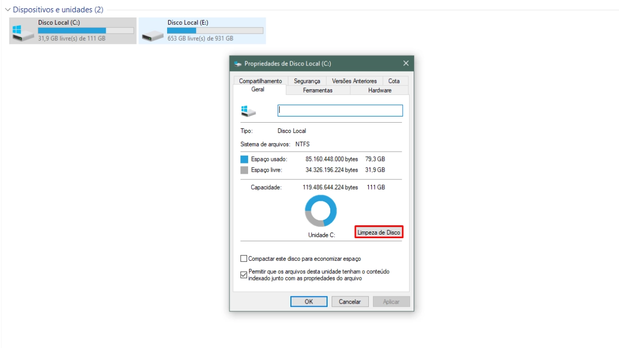619x348 pixels.
Task: Click the Cancelar button
Action: coord(350,302)
